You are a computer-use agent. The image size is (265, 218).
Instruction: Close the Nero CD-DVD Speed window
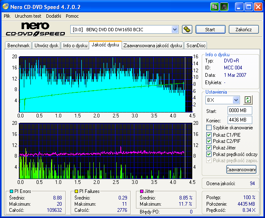(258, 7)
